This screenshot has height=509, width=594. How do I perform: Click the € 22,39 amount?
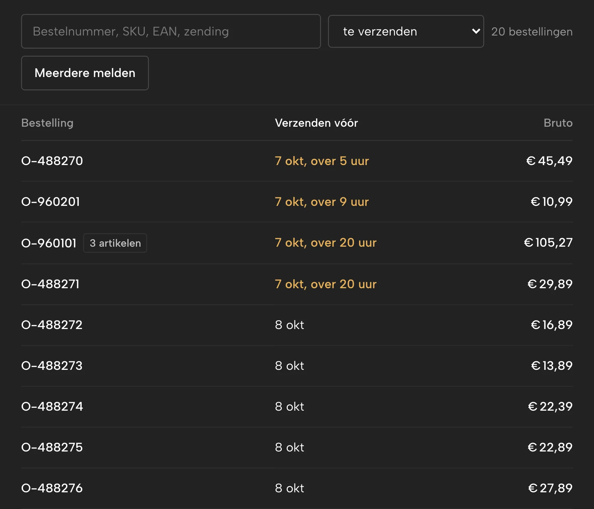[x=550, y=406]
